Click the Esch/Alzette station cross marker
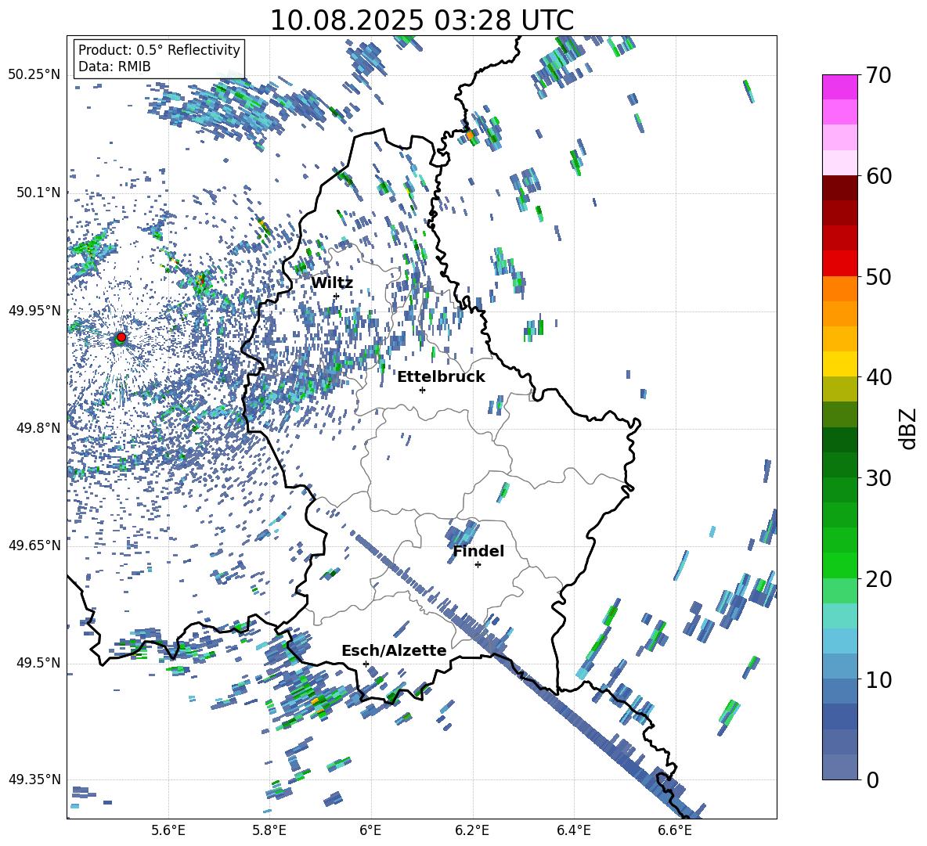The width and height of the screenshot is (927, 846). tap(366, 664)
